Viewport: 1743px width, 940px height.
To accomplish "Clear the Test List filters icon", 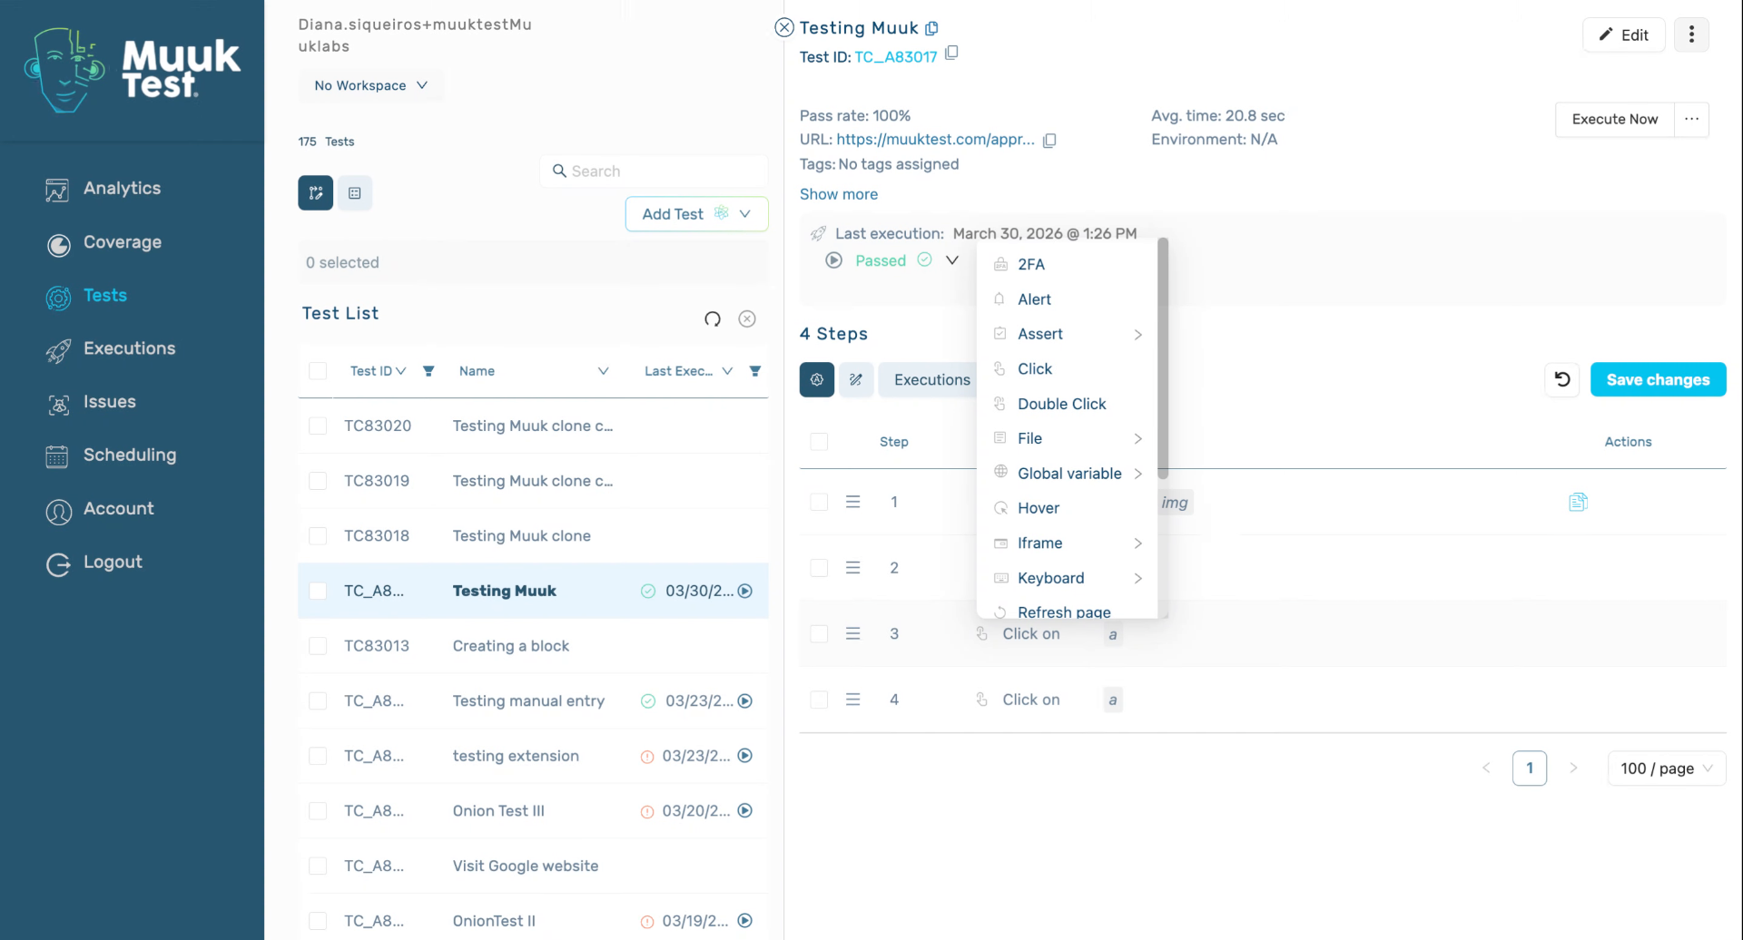I will [x=747, y=318].
